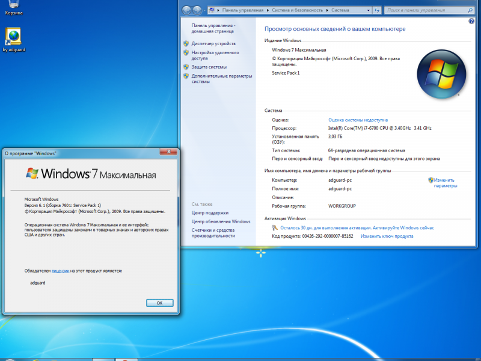The width and height of the screenshot is (481, 361).
Task: Click the лицензии link in the About dialog
Action: coord(61,271)
